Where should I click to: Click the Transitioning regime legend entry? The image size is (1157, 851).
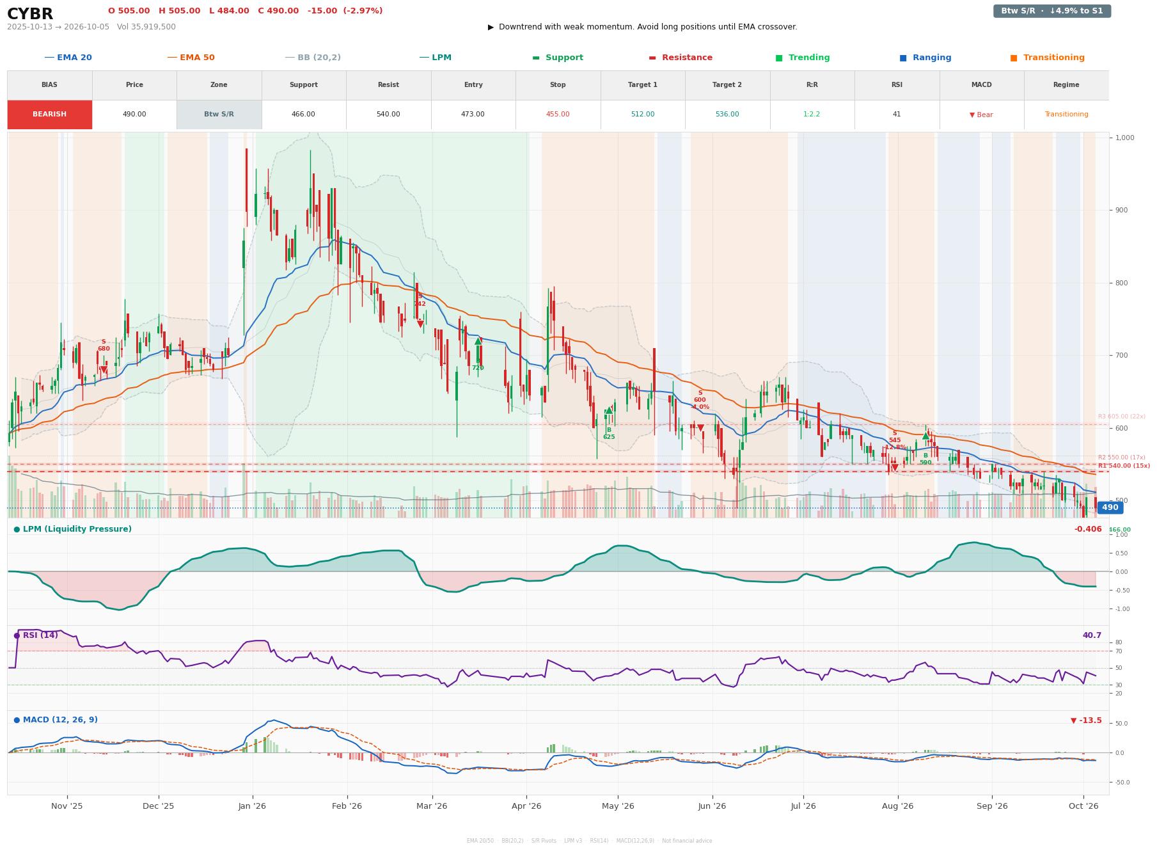click(x=1048, y=58)
